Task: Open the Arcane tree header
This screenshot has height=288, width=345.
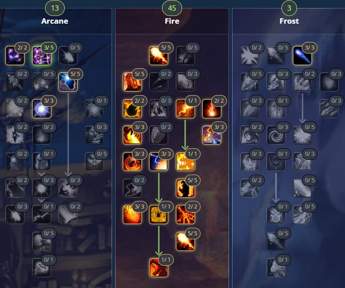Action: [x=55, y=21]
